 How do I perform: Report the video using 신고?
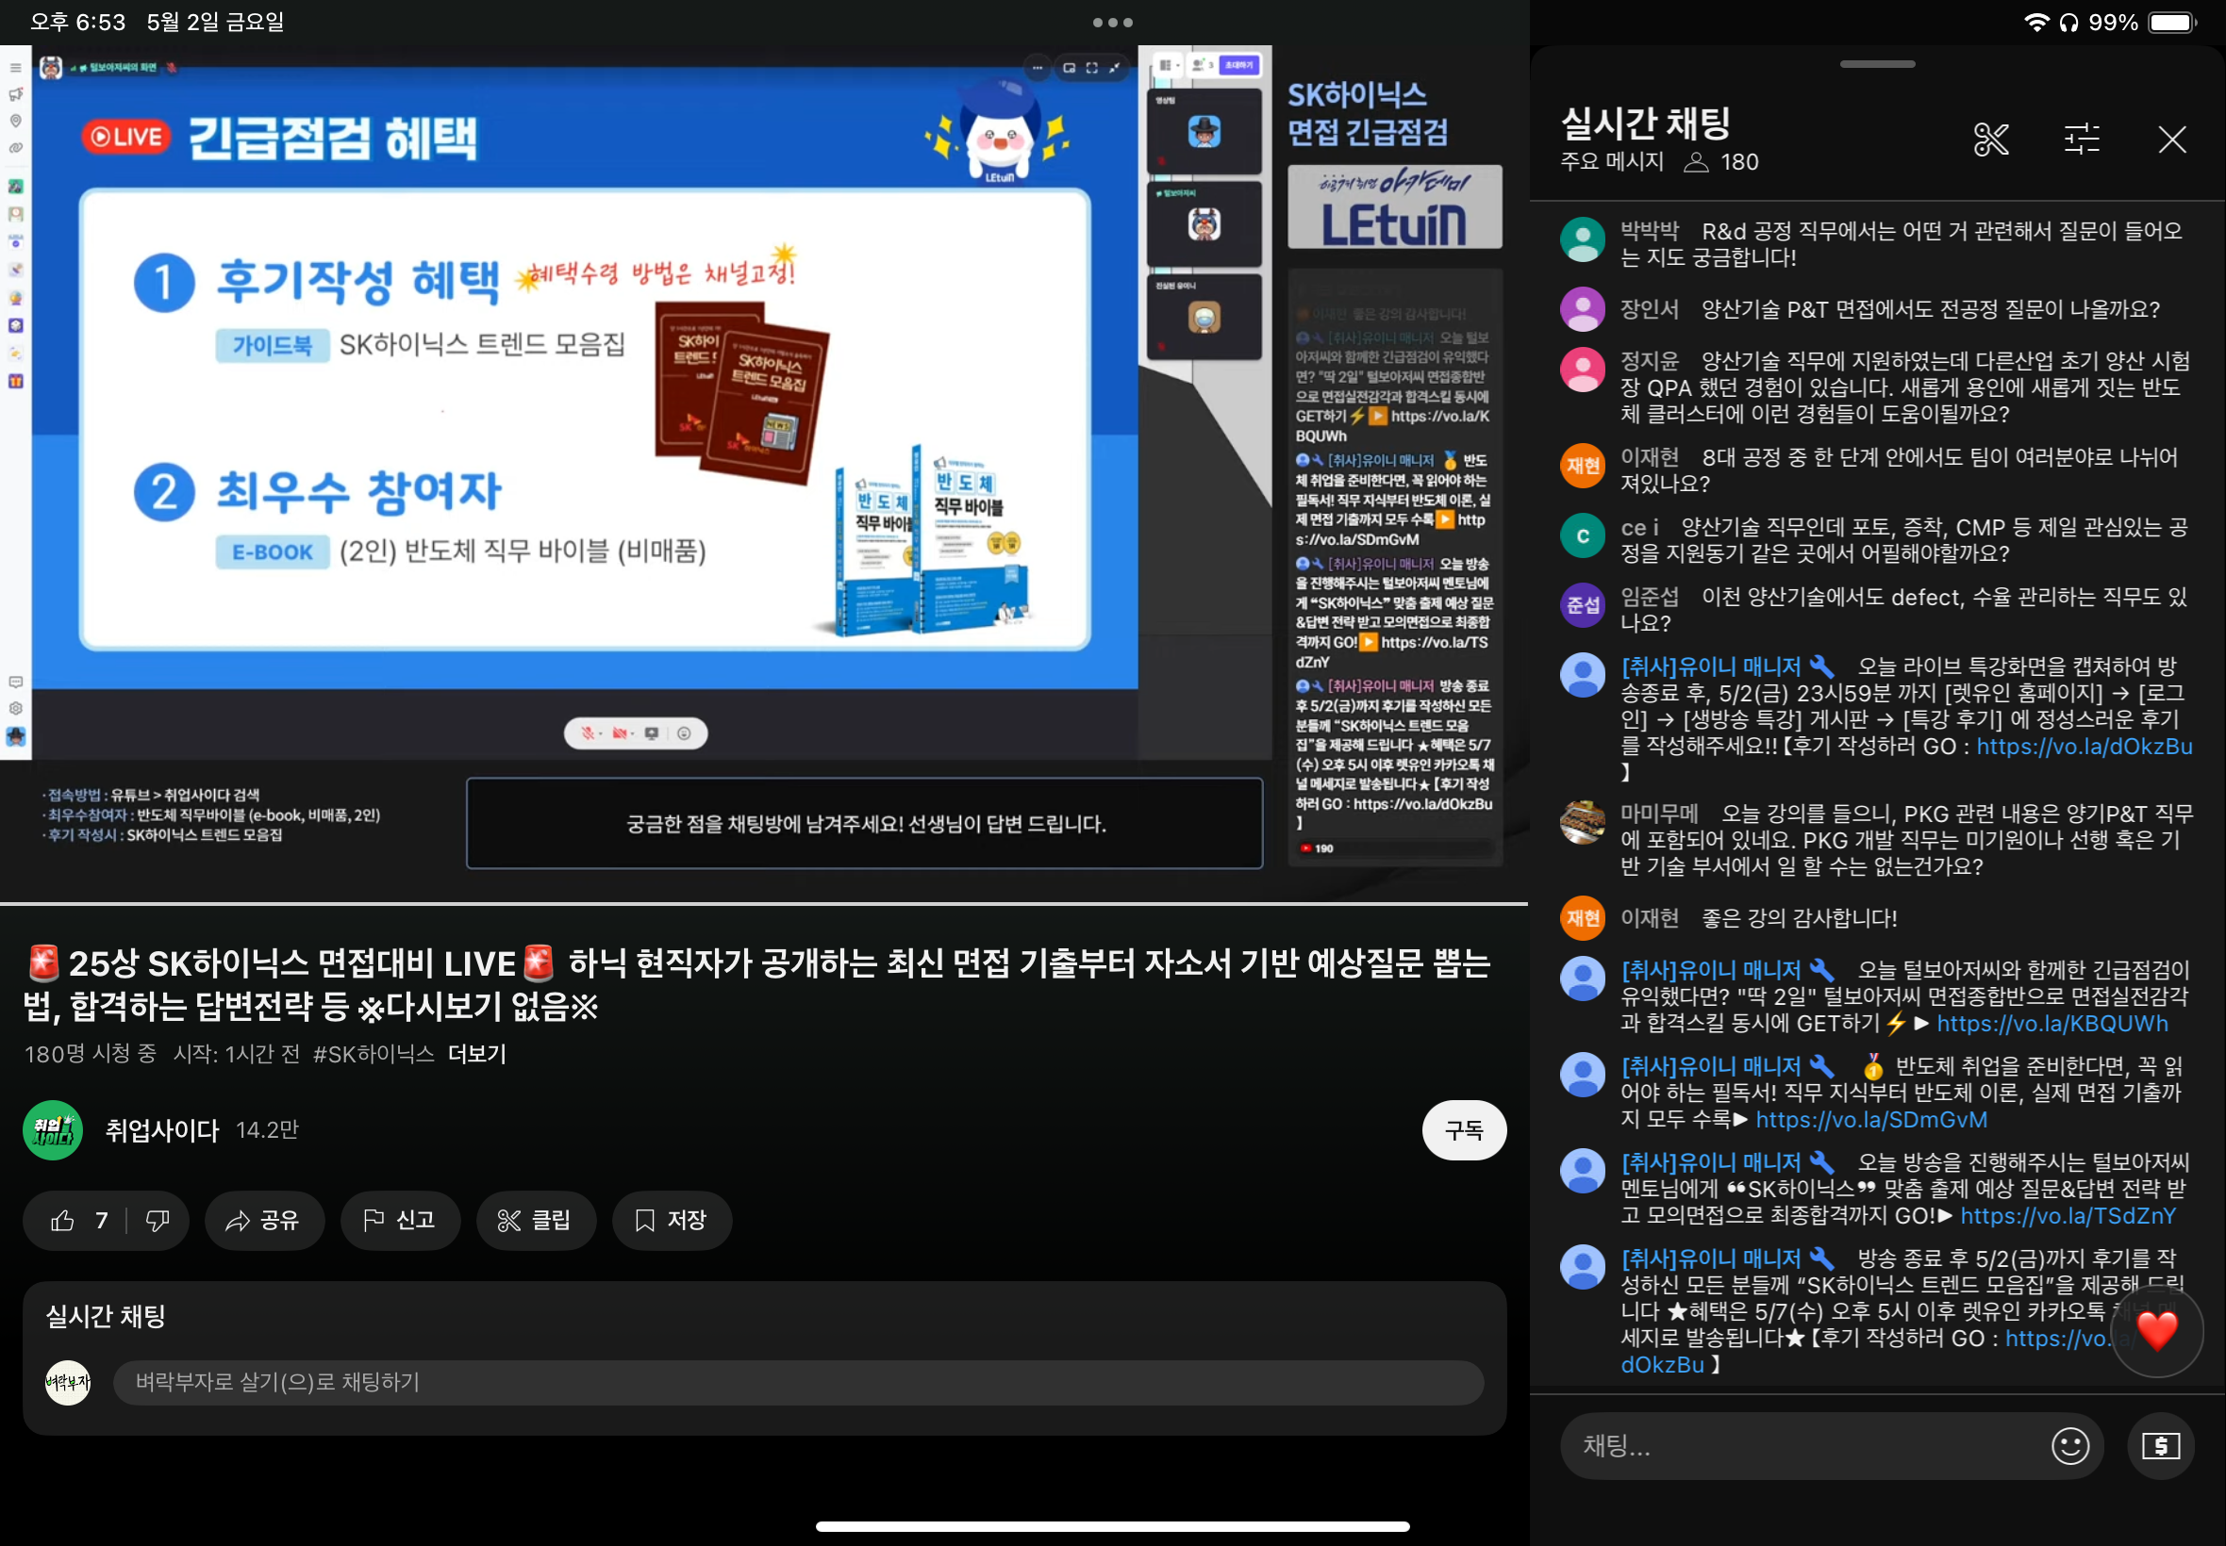(399, 1221)
